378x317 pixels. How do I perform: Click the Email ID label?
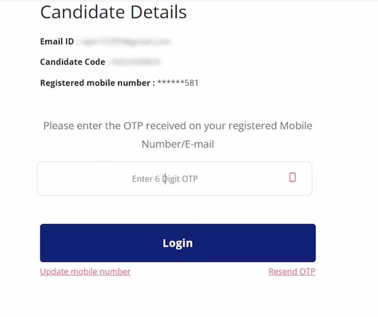click(57, 42)
